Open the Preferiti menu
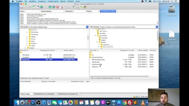 point(71,1)
